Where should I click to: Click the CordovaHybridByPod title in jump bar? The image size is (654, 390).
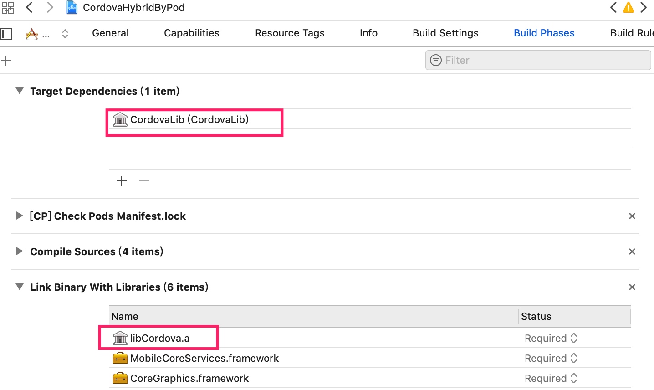[x=133, y=8]
